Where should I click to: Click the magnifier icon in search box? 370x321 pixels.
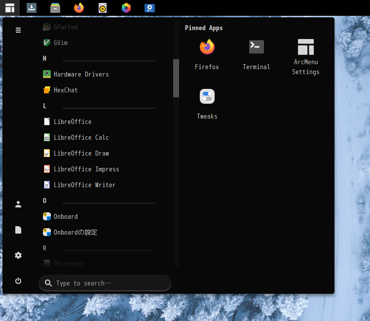pos(48,283)
